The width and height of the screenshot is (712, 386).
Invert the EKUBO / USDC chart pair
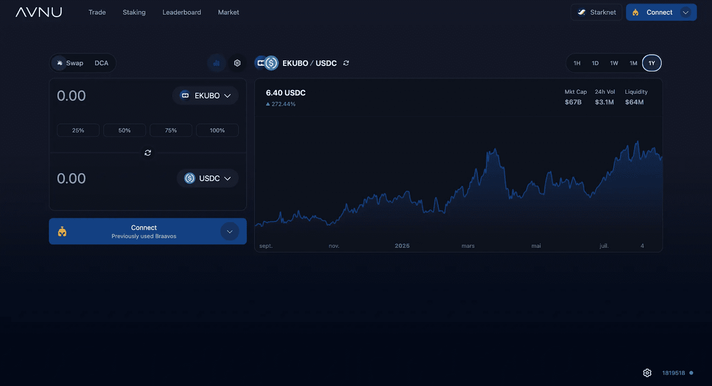(346, 63)
